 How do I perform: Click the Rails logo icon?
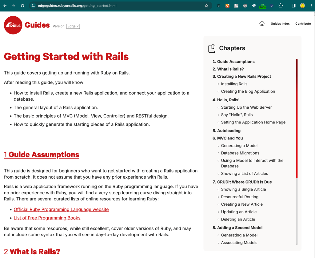pyautogui.click(x=13, y=25)
